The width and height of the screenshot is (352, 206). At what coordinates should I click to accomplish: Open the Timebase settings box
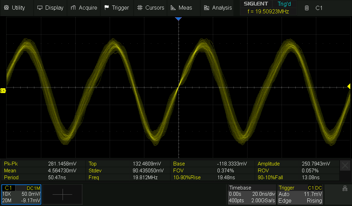[x=252, y=194]
